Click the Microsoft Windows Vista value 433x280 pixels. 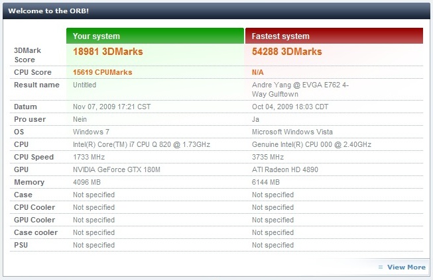pos(292,132)
